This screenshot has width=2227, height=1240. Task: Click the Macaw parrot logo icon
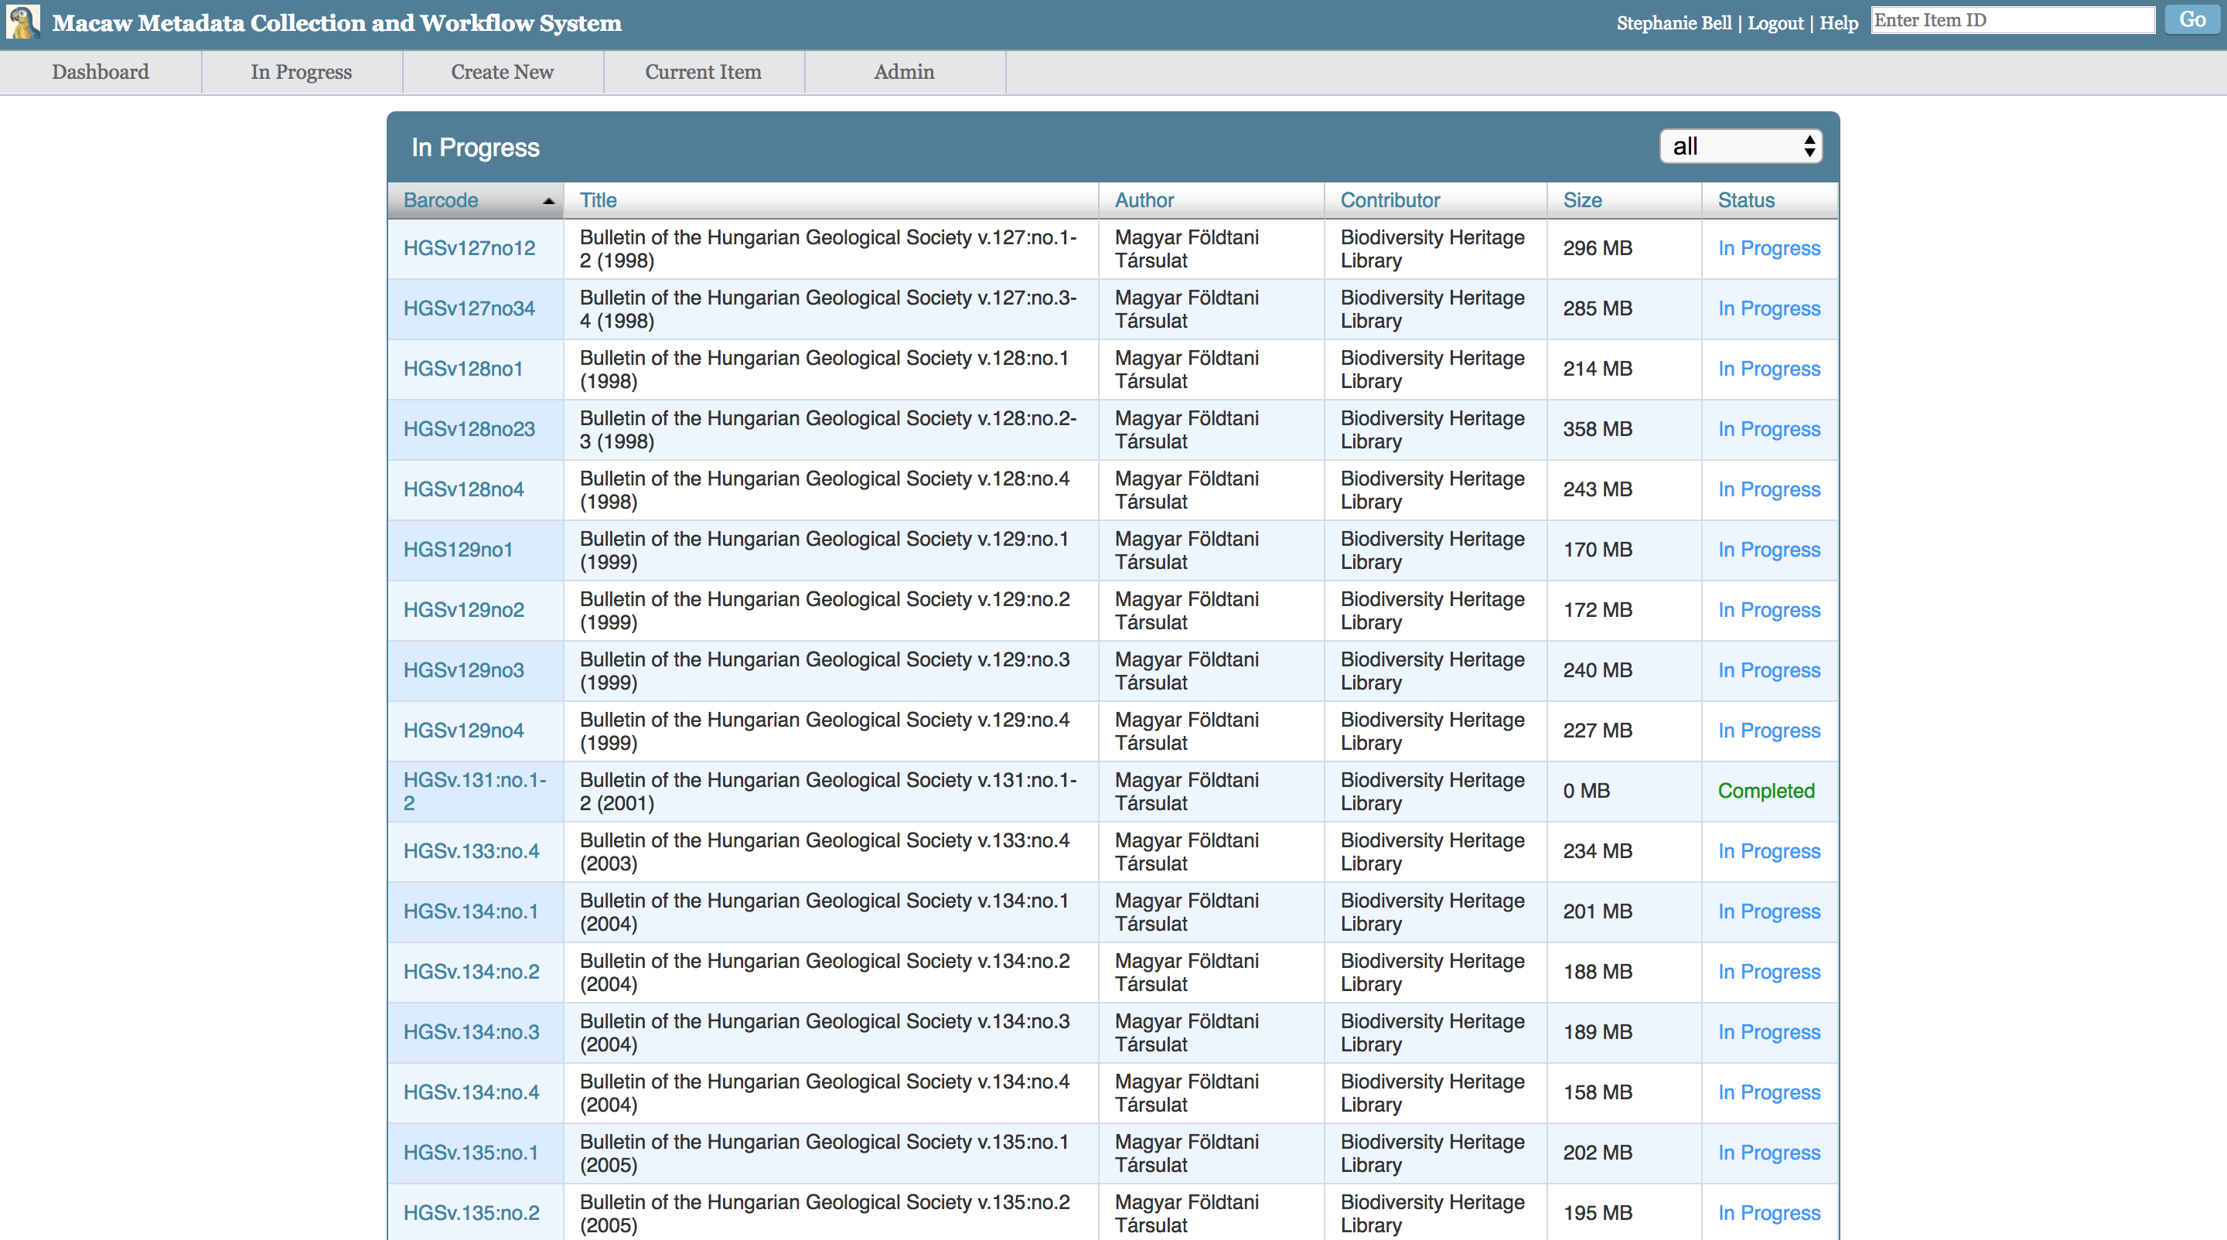[x=22, y=22]
